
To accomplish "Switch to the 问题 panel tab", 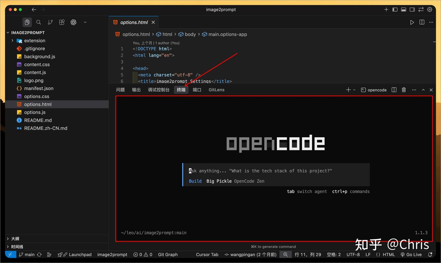I will (x=120, y=90).
